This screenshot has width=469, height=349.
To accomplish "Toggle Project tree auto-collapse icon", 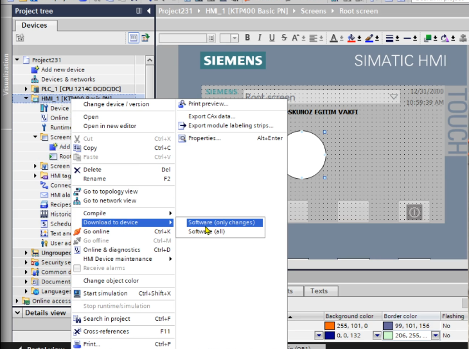I will point(139,11).
